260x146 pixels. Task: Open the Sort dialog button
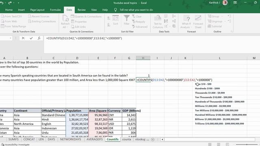coord(115,20)
